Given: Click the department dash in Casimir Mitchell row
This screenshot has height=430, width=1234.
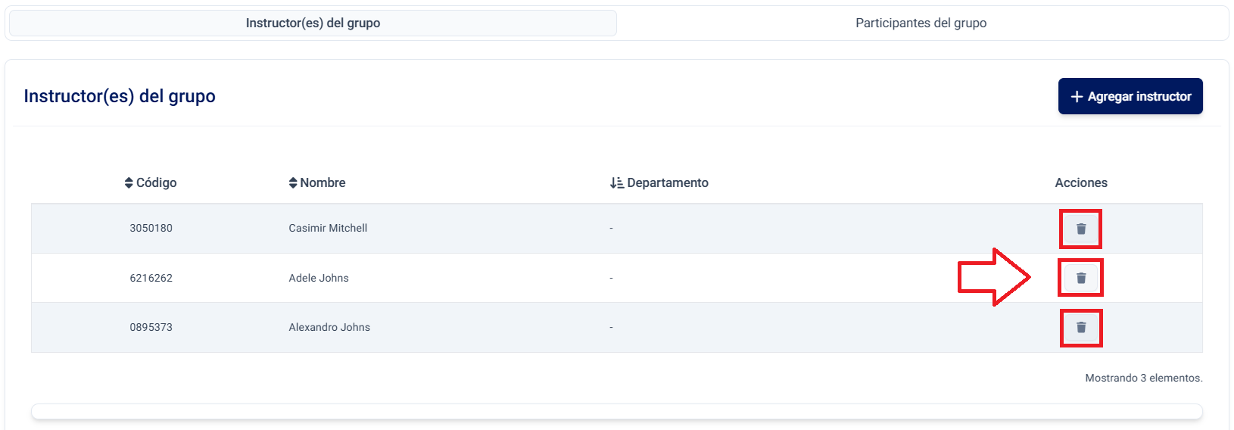Looking at the screenshot, I should (611, 229).
